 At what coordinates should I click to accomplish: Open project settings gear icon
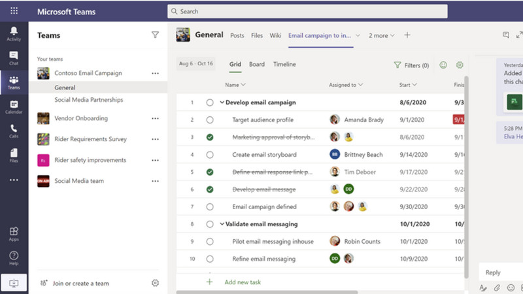[460, 65]
